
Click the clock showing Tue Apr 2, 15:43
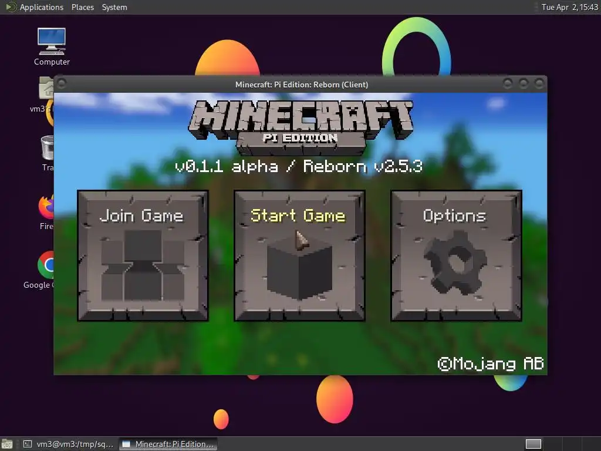pos(569,7)
